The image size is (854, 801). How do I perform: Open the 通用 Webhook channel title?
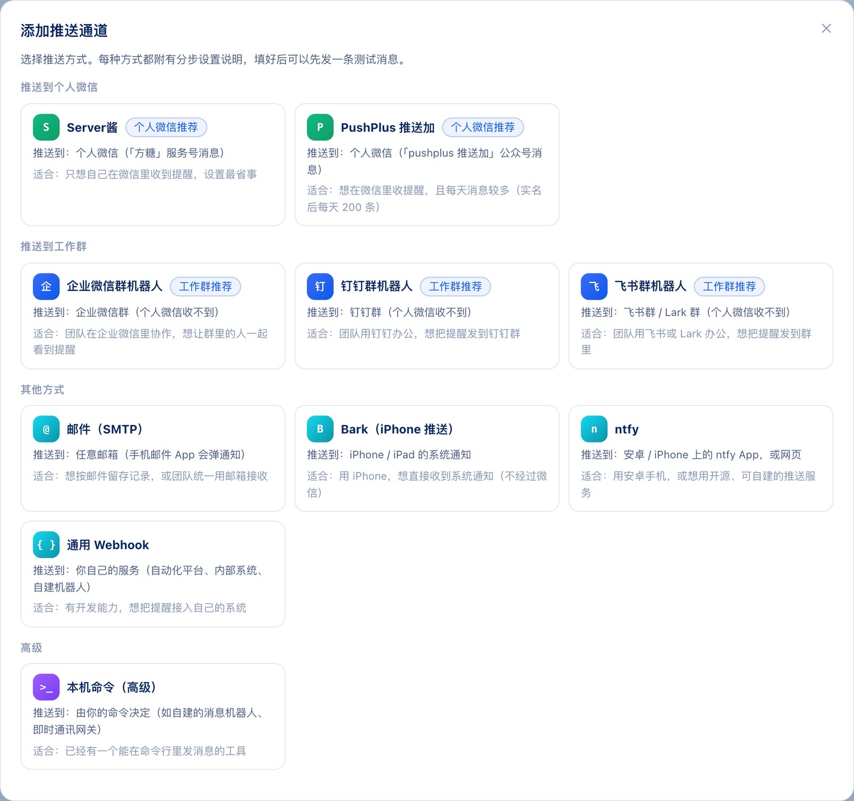(x=108, y=545)
